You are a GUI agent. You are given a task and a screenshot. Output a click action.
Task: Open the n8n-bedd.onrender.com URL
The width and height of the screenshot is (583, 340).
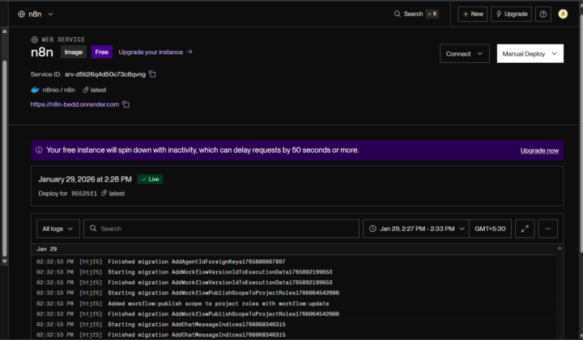[74, 104]
